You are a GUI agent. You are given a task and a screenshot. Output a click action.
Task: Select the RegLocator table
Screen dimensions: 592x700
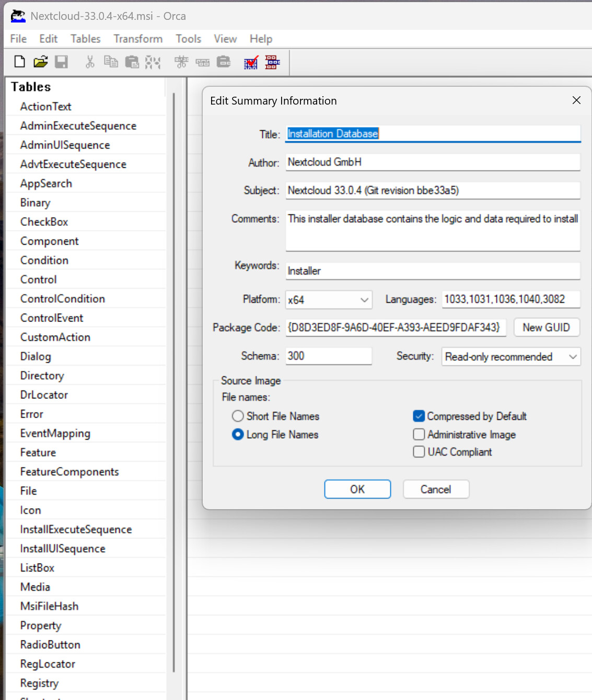(48, 664)
